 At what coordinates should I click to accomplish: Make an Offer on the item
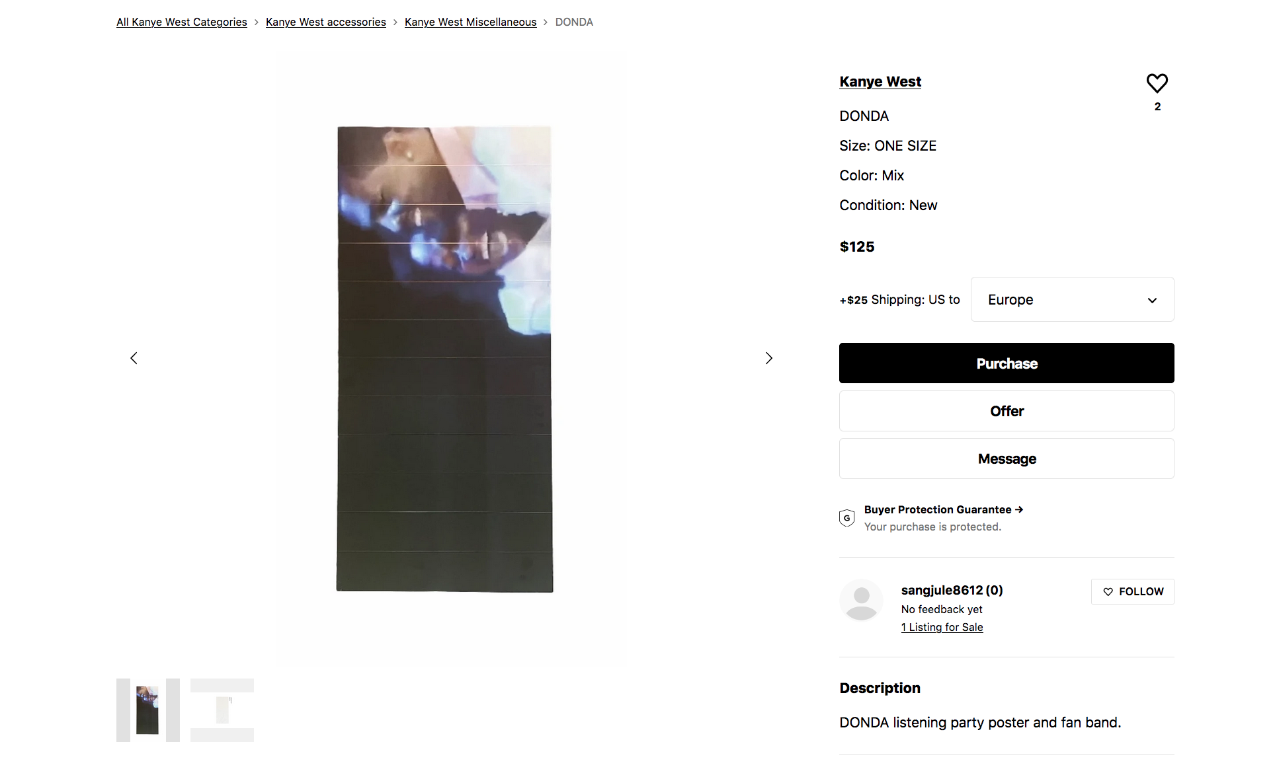tap(1007, 411)
